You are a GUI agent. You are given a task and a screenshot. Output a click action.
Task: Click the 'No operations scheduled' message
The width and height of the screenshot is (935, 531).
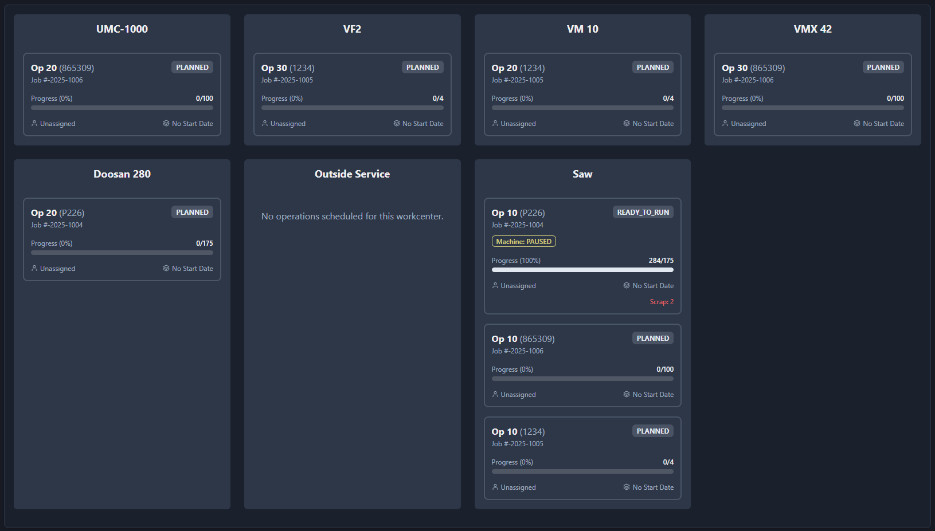click(352, 217)
